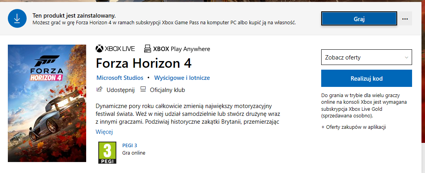Click the PEGI 3 text link

(x=130, y=145)
